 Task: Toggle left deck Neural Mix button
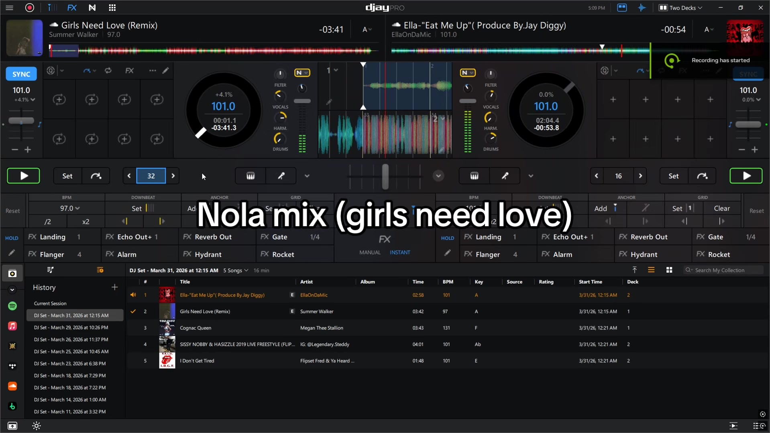pyautogui.click(x=302, y=73)
